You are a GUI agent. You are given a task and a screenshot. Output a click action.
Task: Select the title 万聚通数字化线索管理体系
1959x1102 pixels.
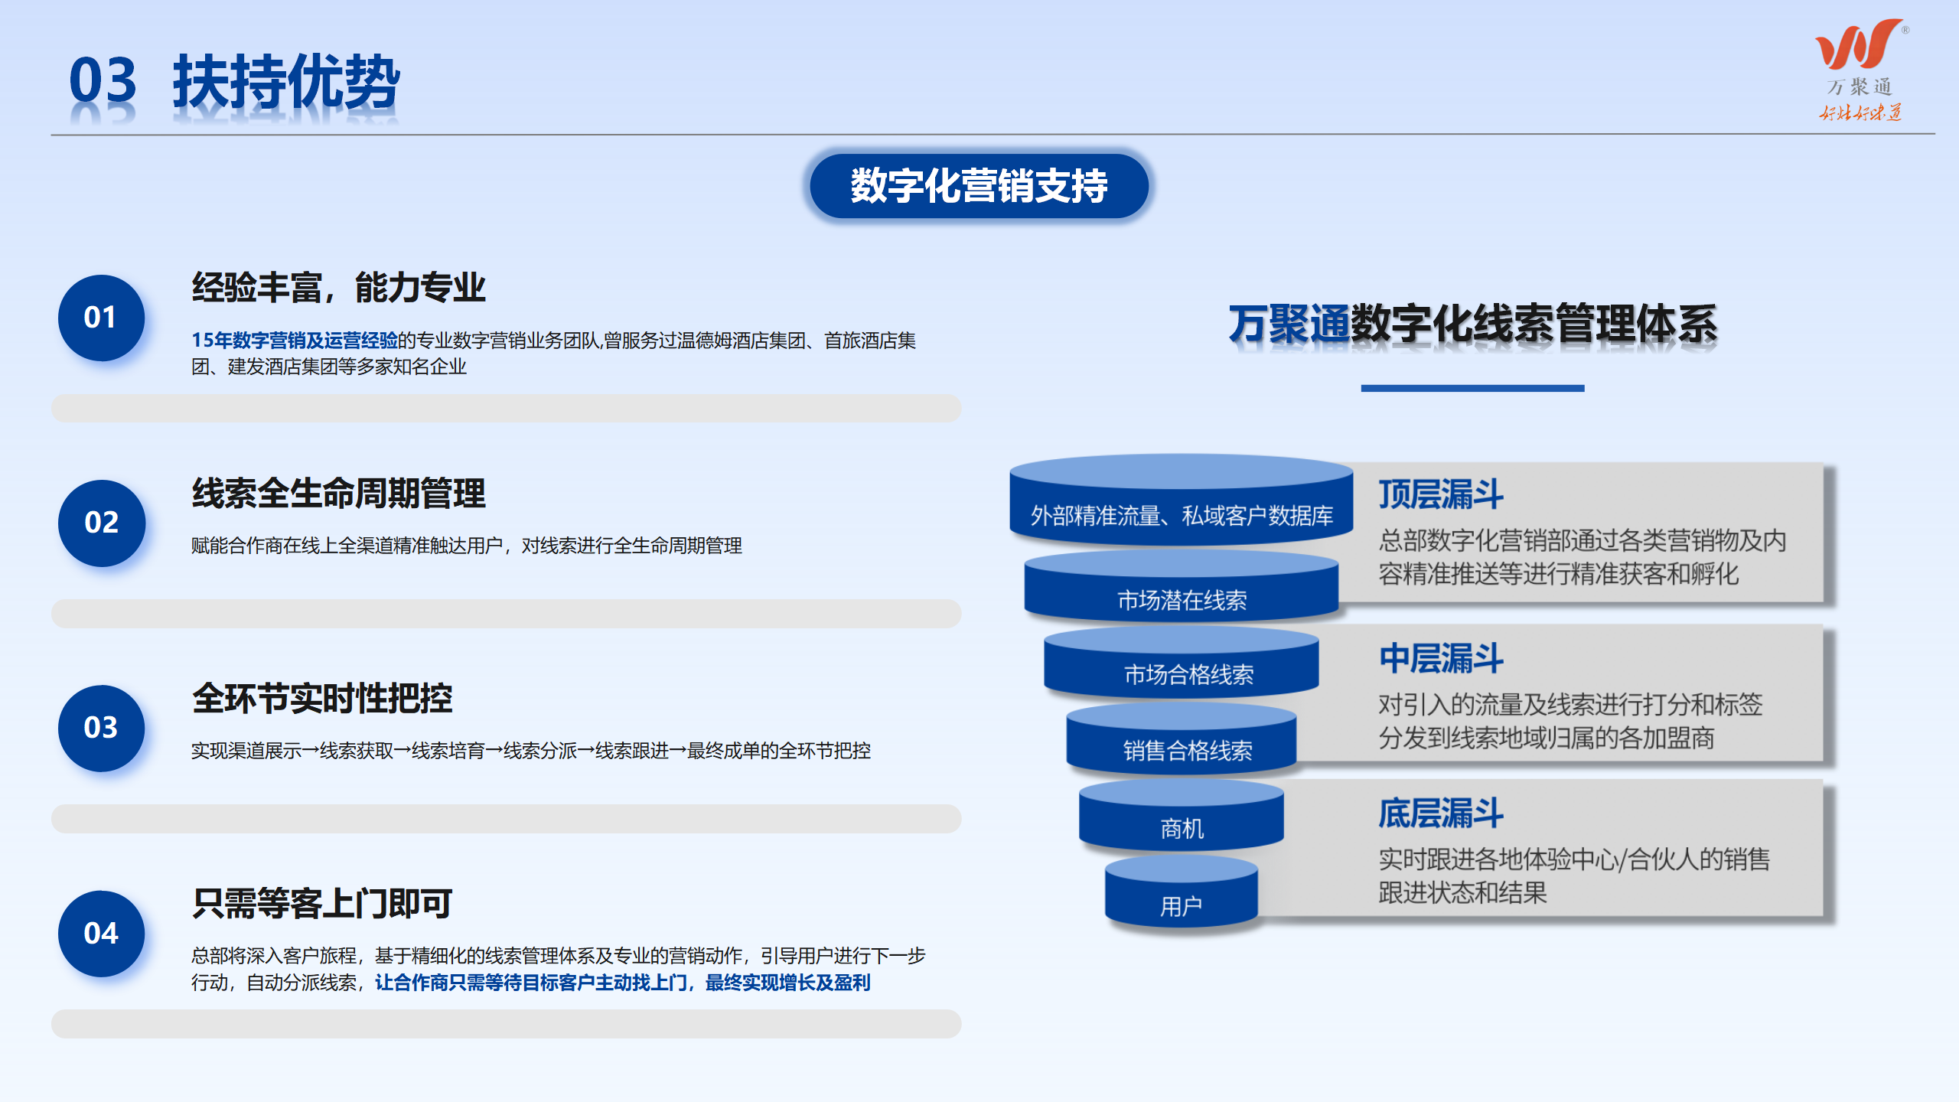[1473, 324]
